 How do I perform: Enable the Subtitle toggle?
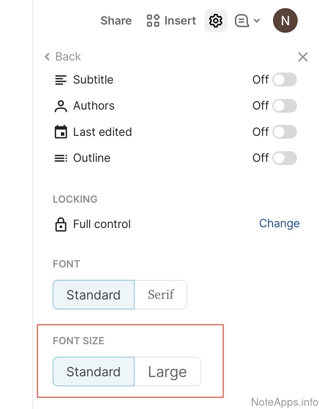coord(284,80)
